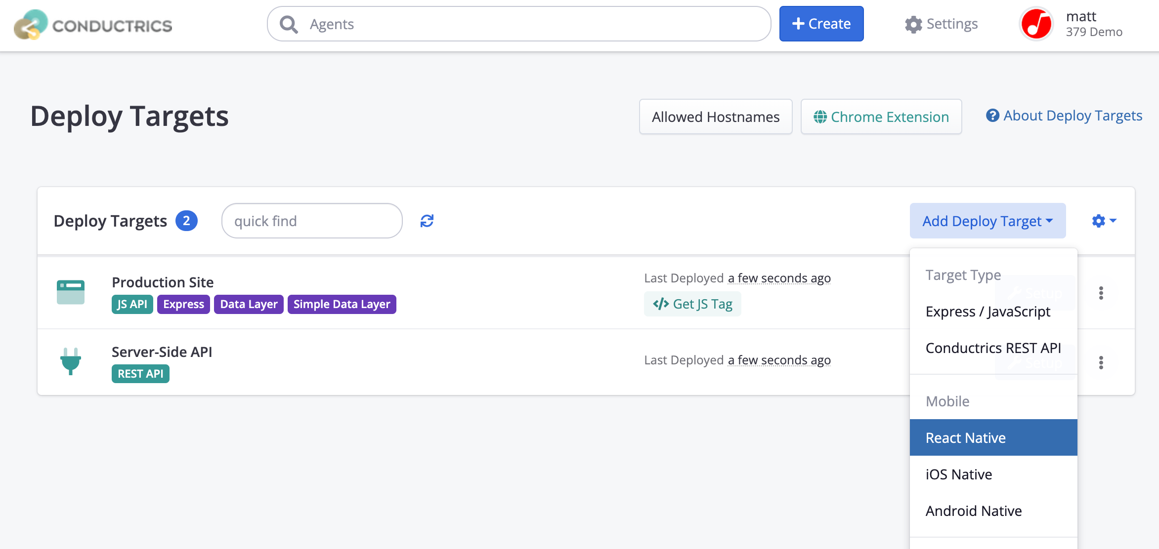This screenshot has width=1159, height=549.
Task: Open Production Site three-dot options menu
Action: coord(1101,293)
